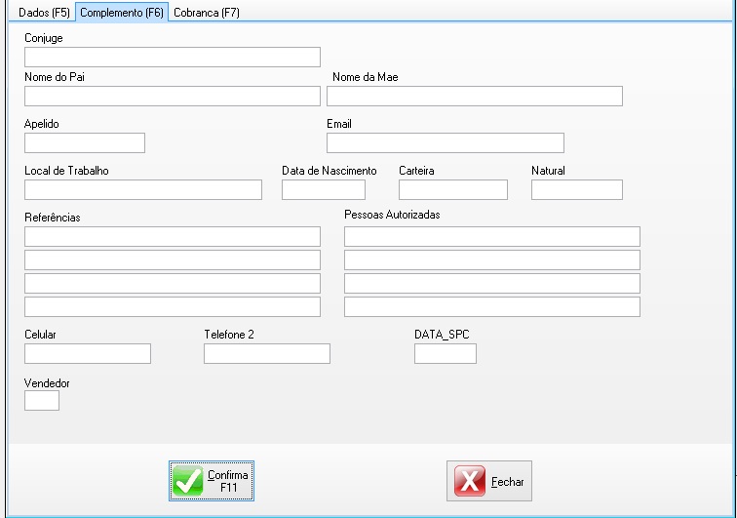Focus the Conjuge text field
This screenshot has width=737, height=518.
[172, 57]
